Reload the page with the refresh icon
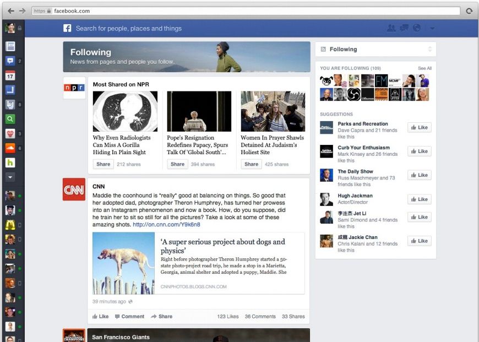479x342 pixels. 469,11
